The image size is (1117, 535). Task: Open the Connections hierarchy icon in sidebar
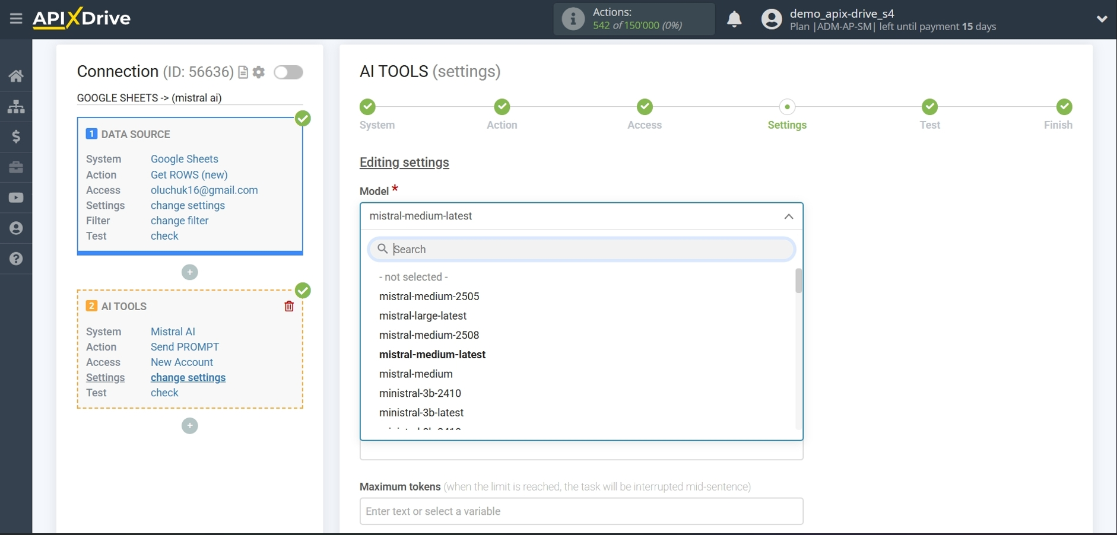click(x=15, y=107)
